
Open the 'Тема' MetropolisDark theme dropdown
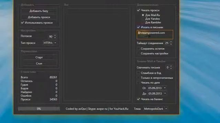(166, 109)
